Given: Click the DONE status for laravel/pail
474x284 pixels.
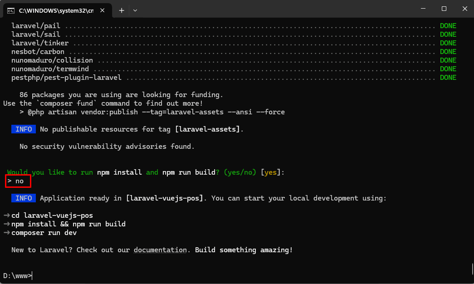Looking at the screenshot, I should [x=448, y=26].
